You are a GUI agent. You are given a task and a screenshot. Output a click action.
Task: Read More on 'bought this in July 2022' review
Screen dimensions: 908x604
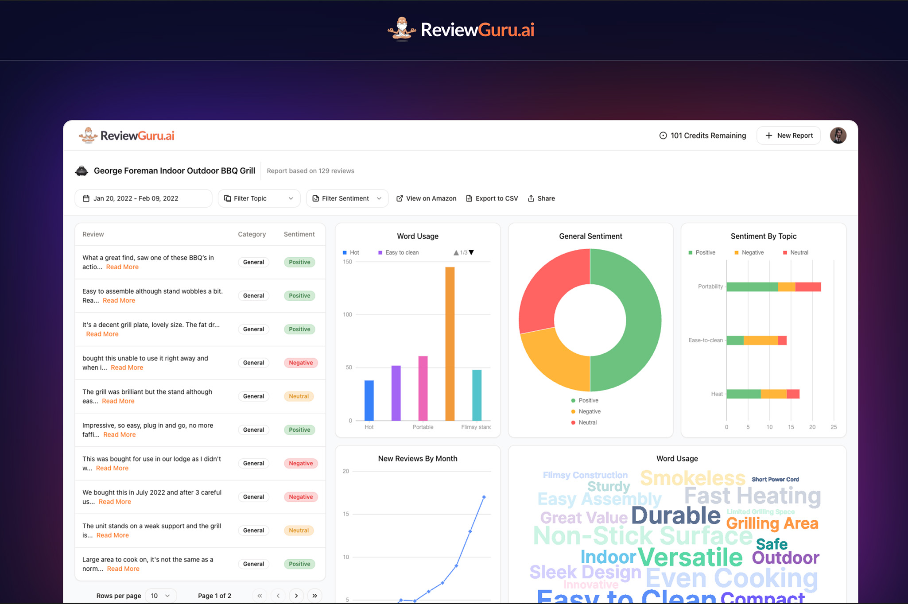tap(115, 502)
